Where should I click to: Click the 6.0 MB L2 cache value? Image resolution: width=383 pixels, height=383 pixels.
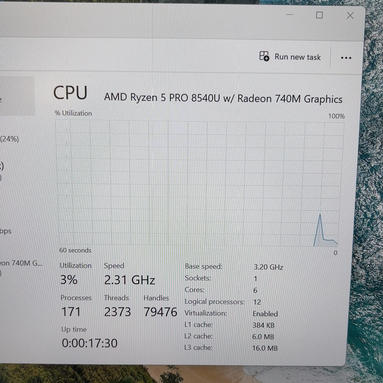tap(263, 337)
